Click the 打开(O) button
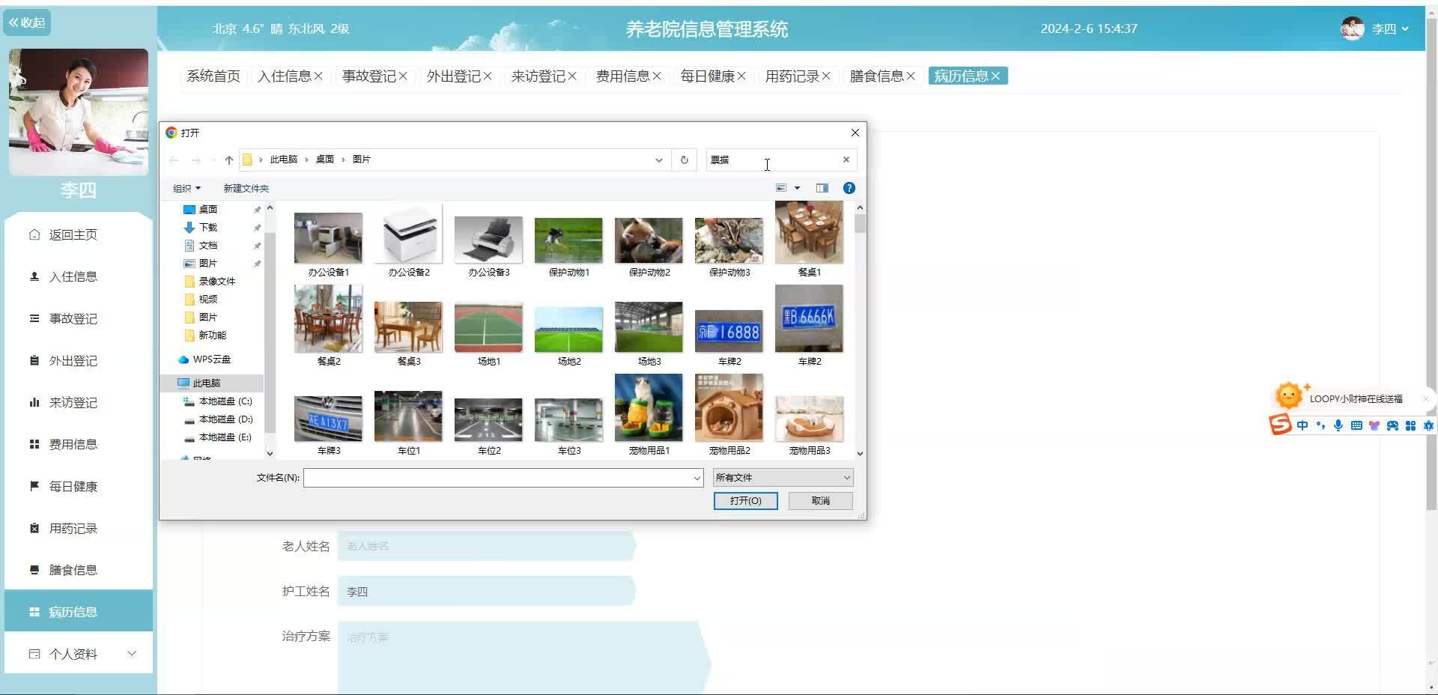The height and width of the screenshot is (695, 1438). (745, 500)
